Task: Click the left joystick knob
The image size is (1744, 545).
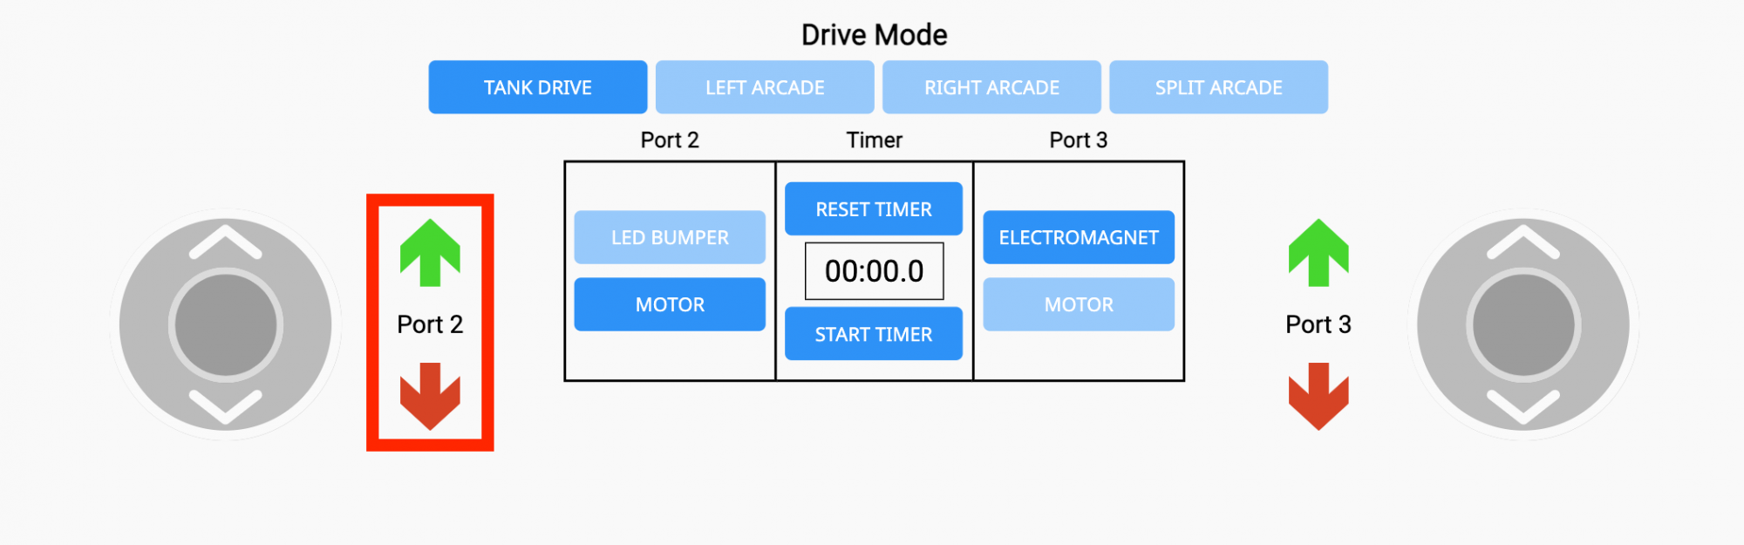Action: 225,324
